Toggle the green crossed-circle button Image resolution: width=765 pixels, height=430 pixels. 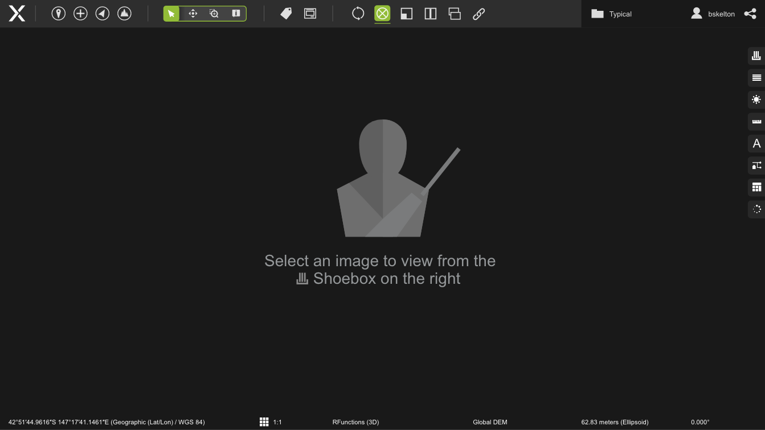pyautogui.click(x=382, y=14)
